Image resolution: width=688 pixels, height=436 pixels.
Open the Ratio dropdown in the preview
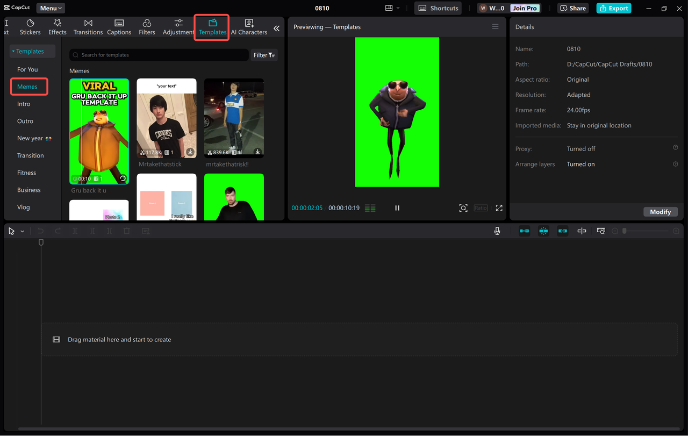[x=481, y=208]
